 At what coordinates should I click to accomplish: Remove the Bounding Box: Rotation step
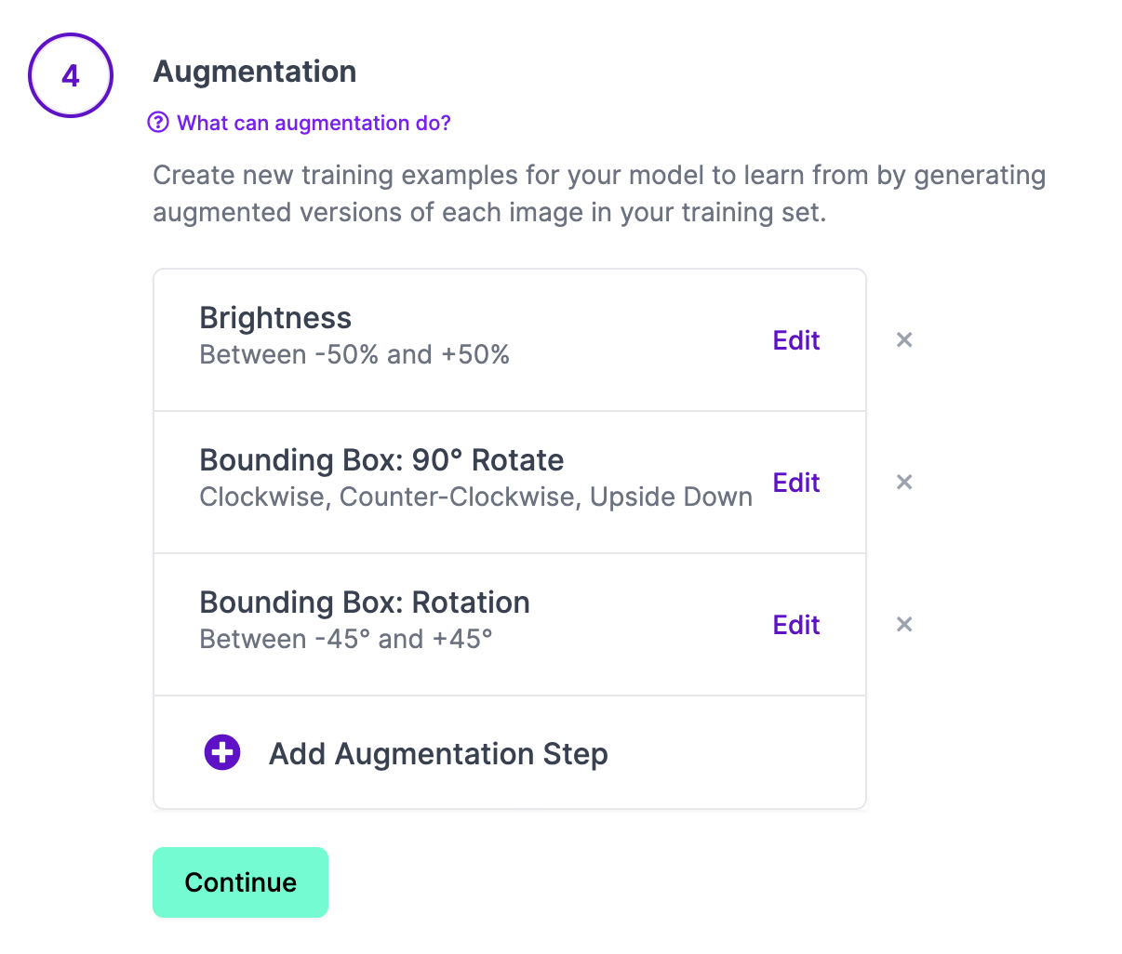[903, 625]
